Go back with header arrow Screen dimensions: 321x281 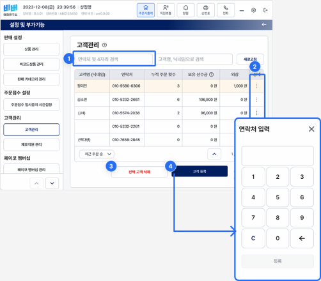point(264,25)
